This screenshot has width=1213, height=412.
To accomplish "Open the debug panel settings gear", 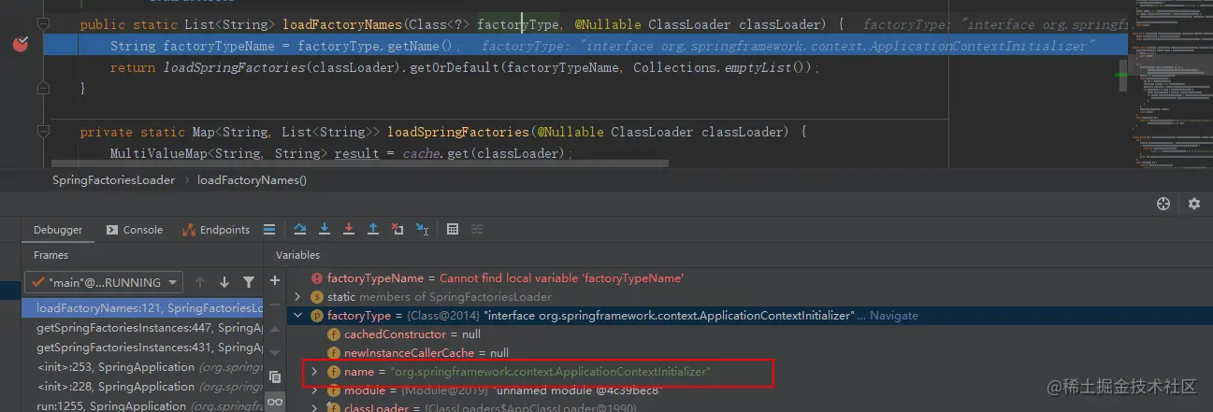I will point(1194,204).
